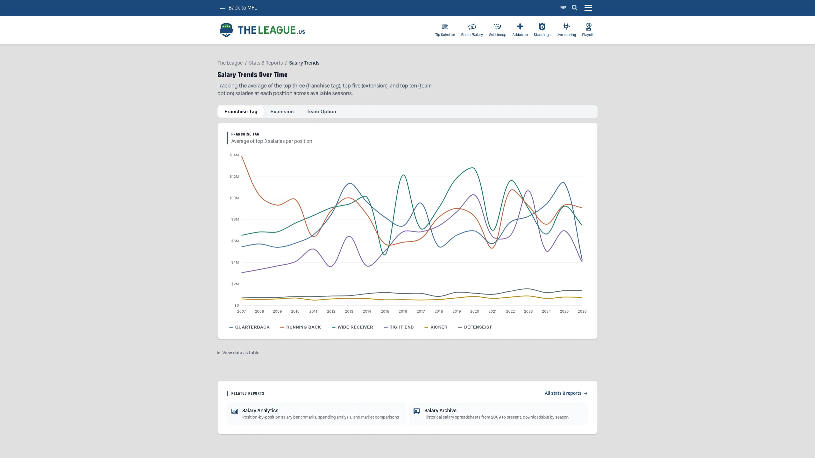This screenshot has width=815, height=458.
Task: Open Standings shield icon
Action: pos(542,27)
